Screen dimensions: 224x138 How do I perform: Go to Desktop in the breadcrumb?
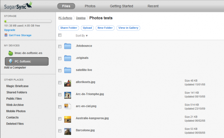pos(81,18)
